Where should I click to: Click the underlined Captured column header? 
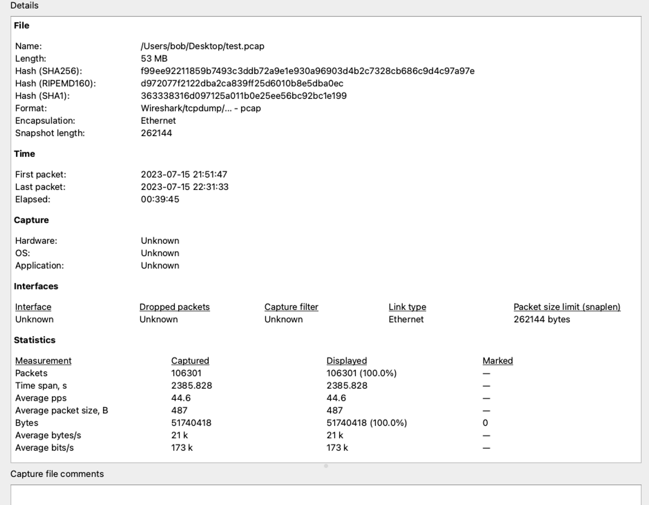pos(190,361)
